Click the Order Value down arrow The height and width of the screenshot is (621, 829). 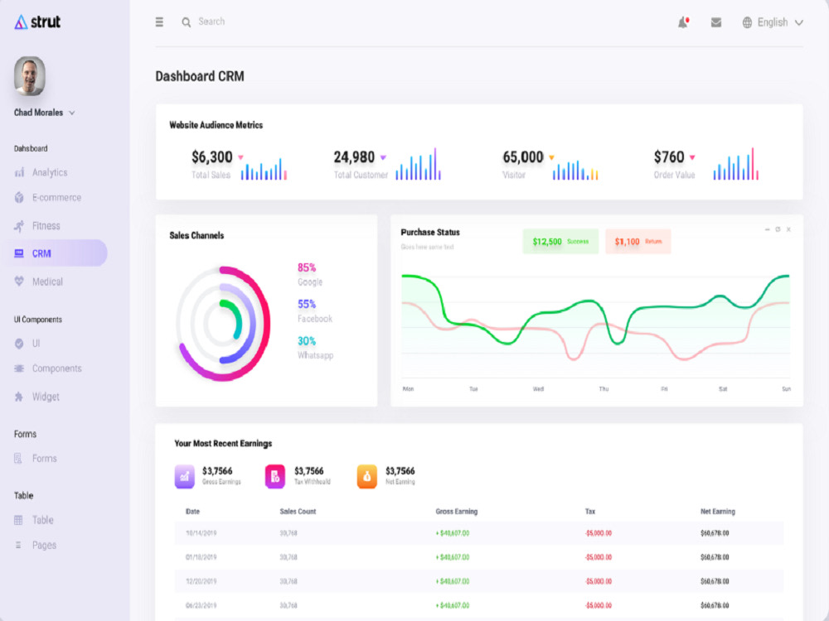click(692, 157)
